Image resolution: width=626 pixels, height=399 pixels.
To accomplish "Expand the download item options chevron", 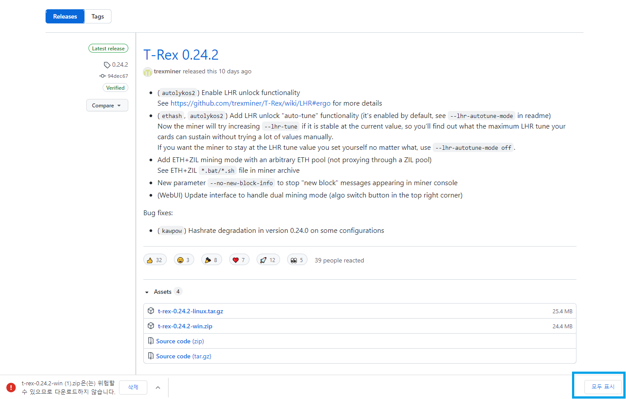I will tap(158, 388).
